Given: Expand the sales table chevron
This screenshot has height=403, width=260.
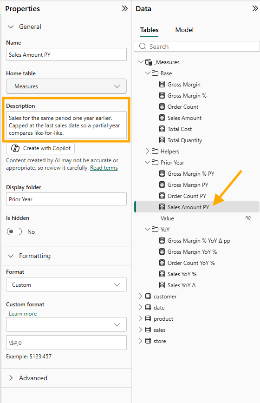Looking at the screenshot, I should tap(140, 330).
